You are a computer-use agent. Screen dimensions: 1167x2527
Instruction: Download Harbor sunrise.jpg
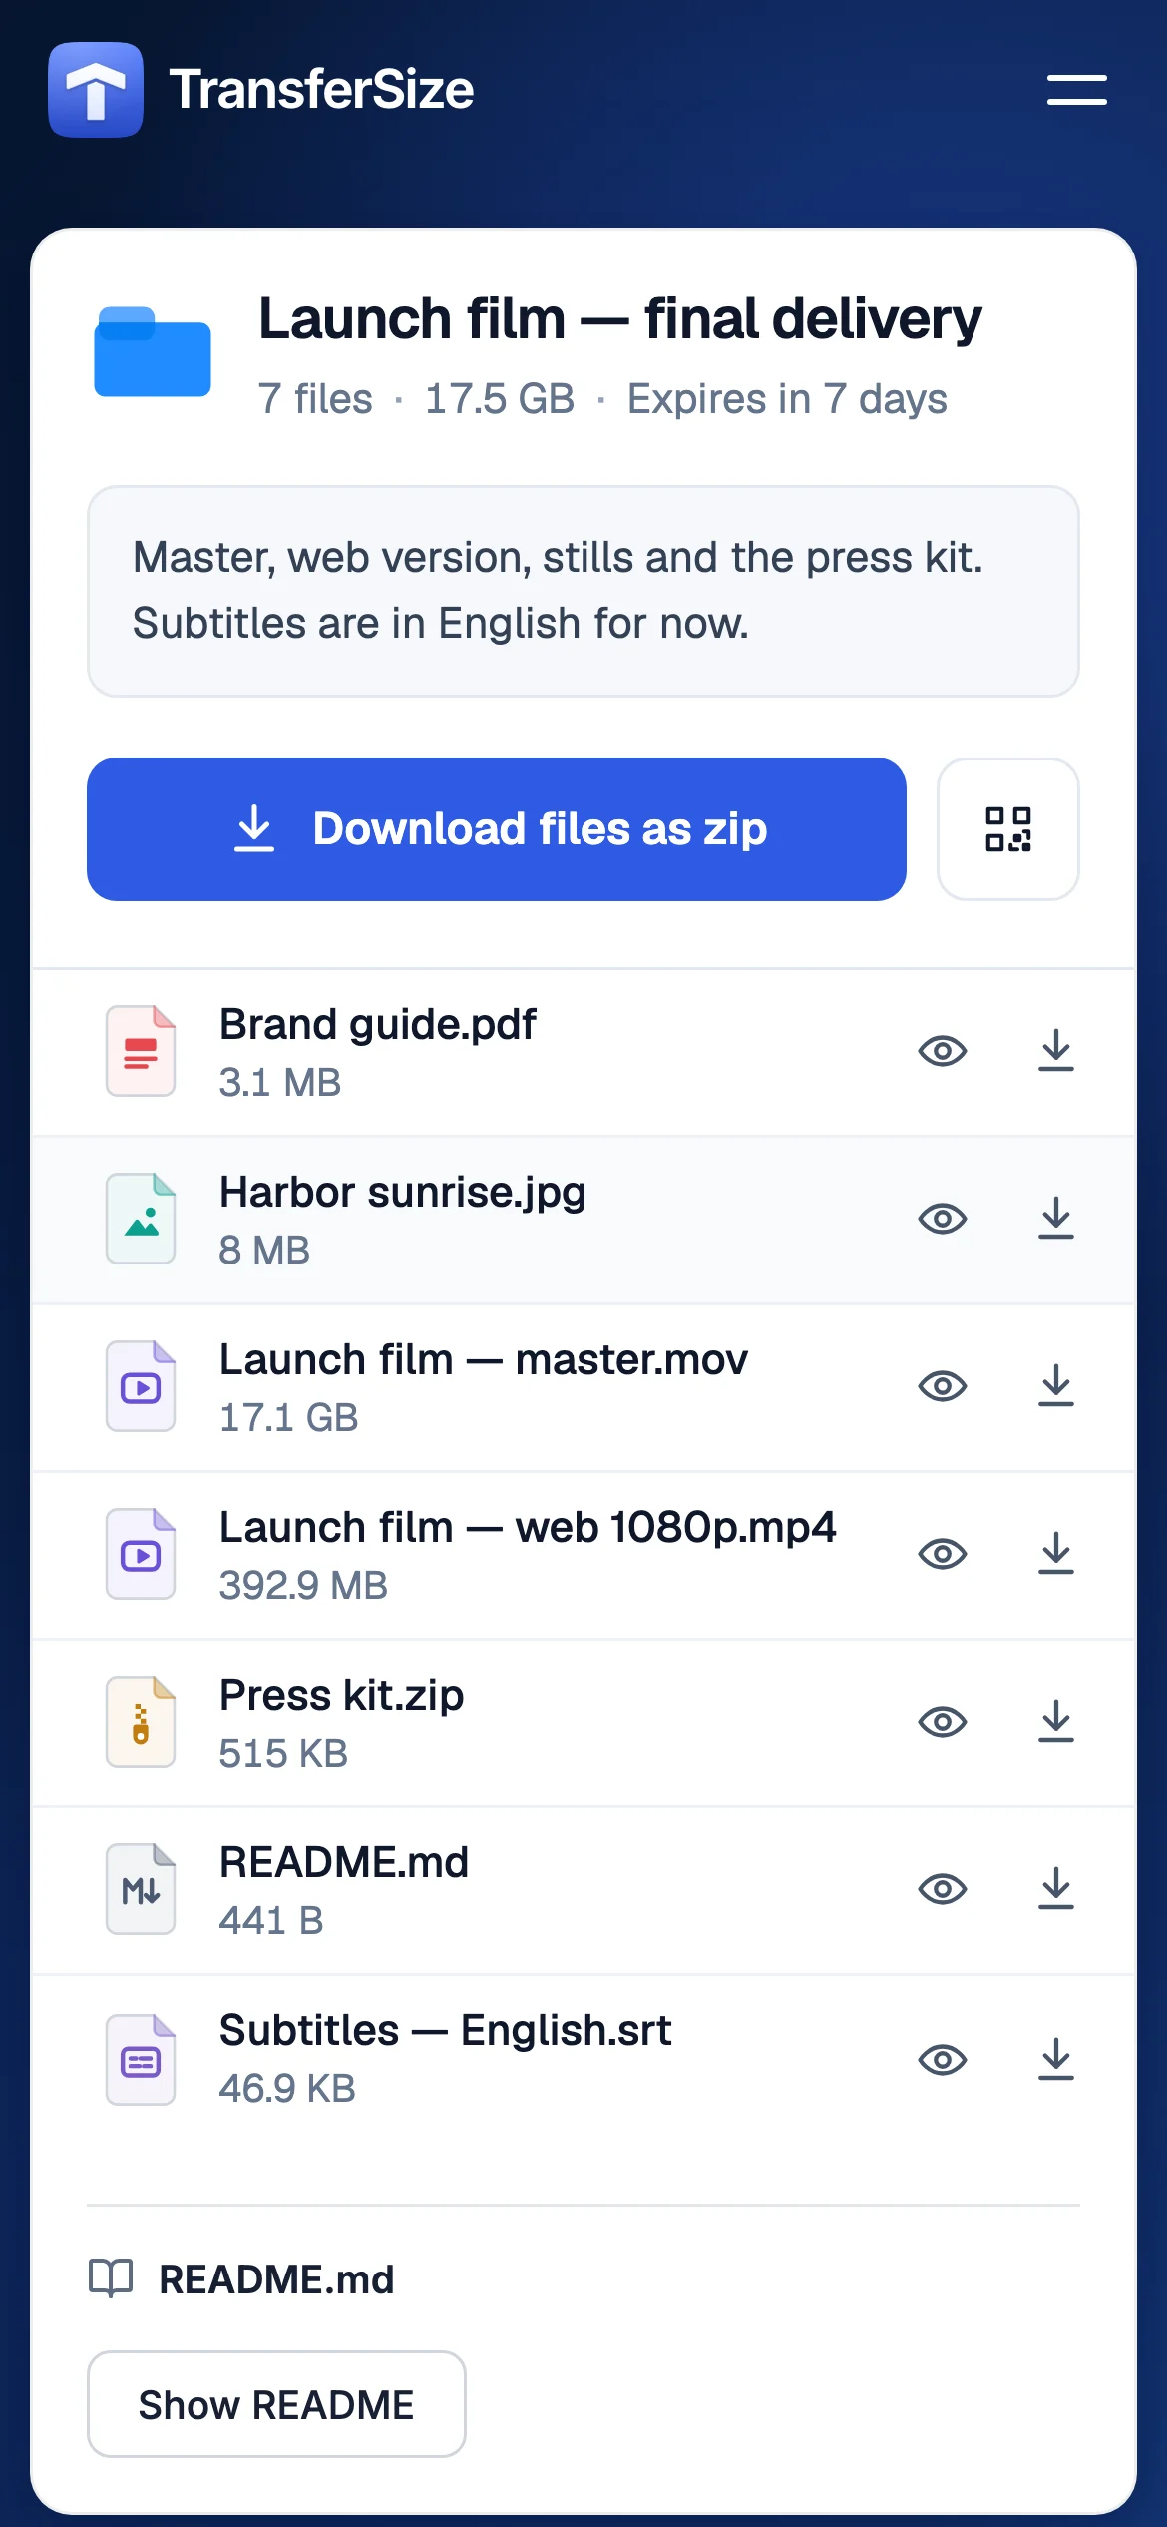coord(1056,1219)
